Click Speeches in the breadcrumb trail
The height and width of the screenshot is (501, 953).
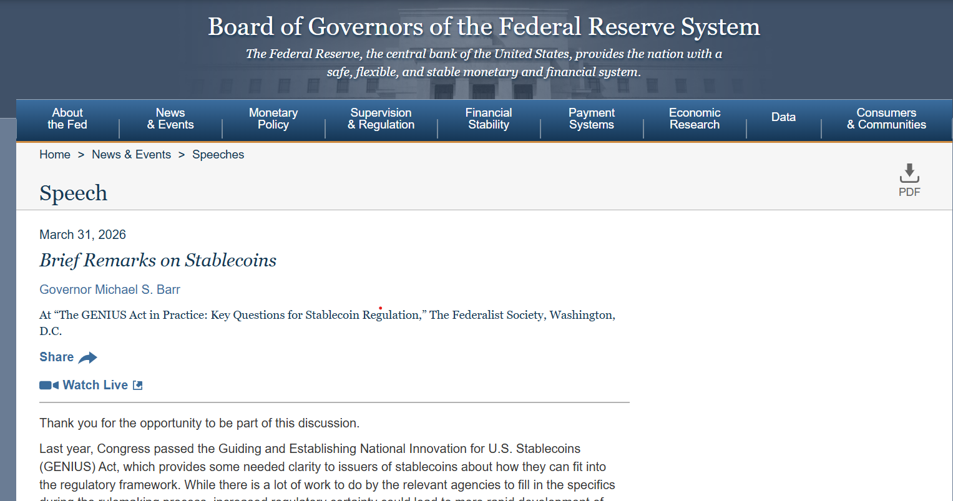218,154
